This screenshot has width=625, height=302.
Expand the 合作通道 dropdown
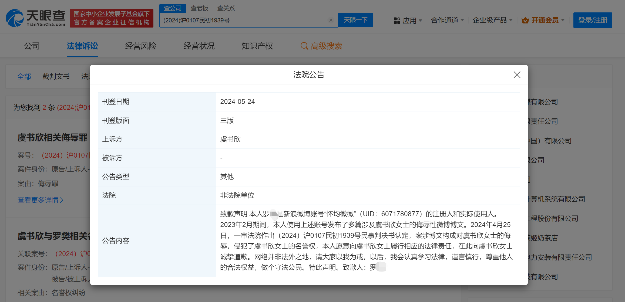tap(462, 20)
